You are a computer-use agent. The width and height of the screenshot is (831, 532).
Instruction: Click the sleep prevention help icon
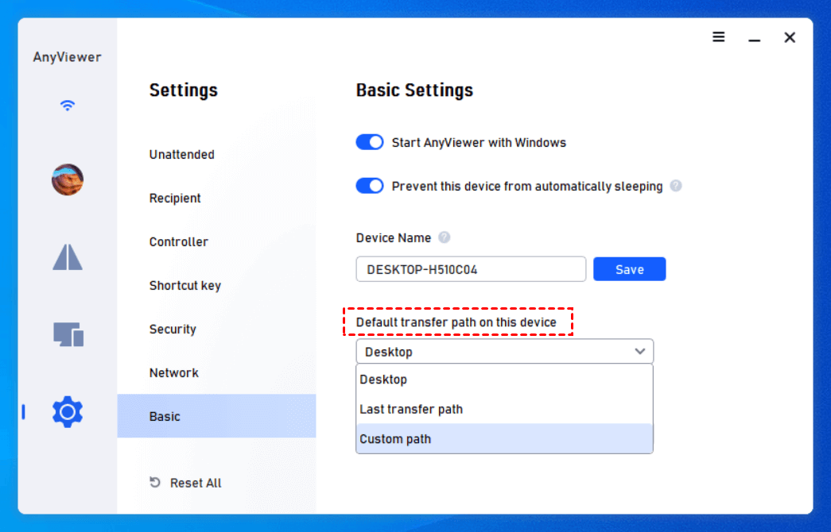[x=676, y=186]
